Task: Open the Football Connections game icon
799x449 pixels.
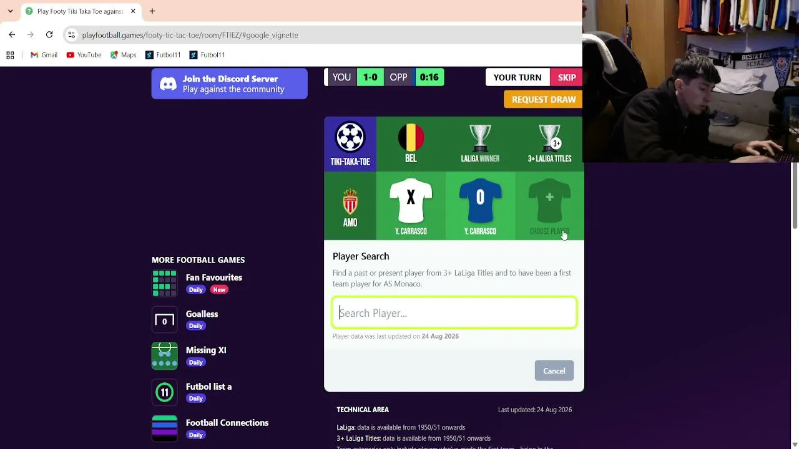Action: (x=165, y=428)
